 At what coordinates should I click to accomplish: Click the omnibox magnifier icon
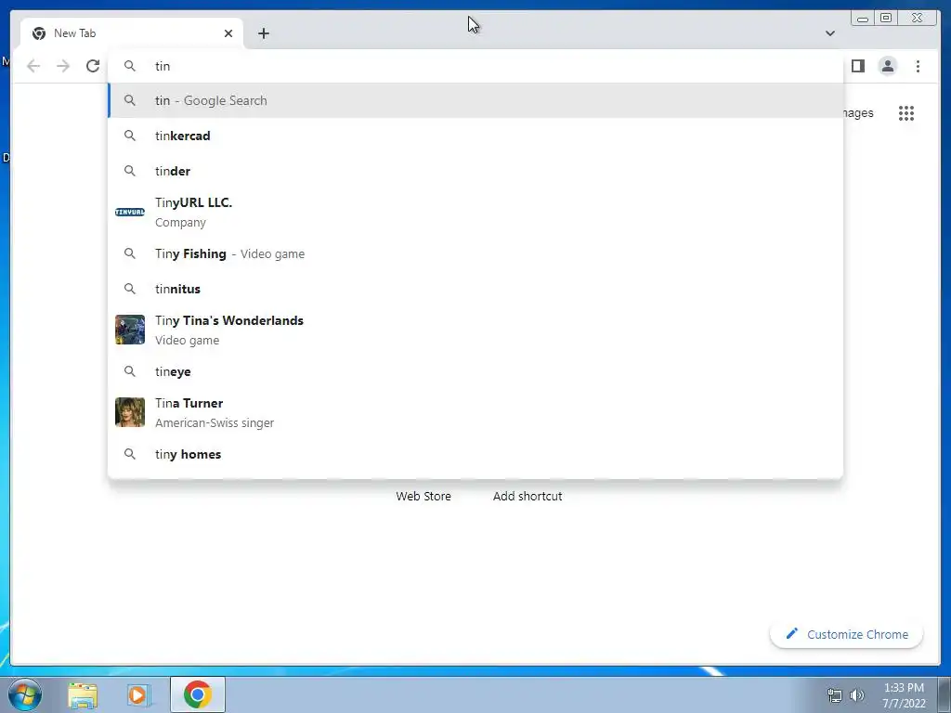130,66
